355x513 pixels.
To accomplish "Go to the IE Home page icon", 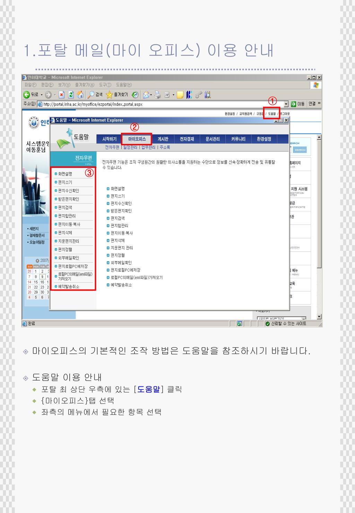I will [80, 95].
